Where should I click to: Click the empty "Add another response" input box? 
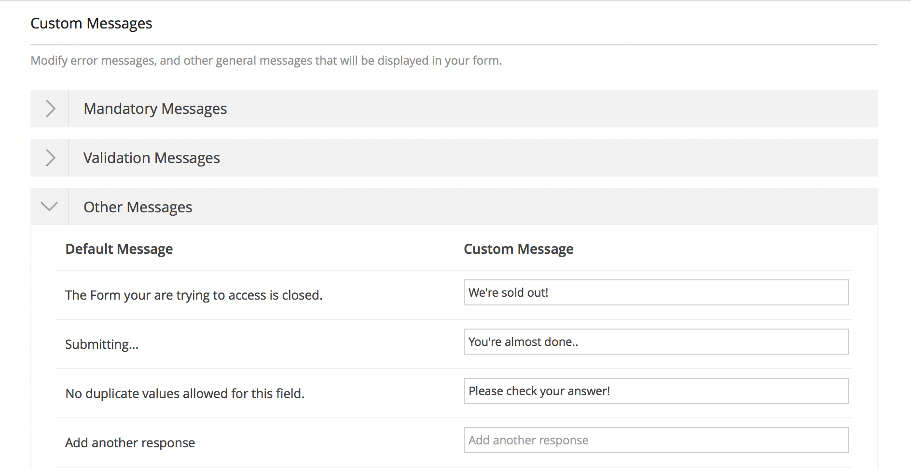655,440
